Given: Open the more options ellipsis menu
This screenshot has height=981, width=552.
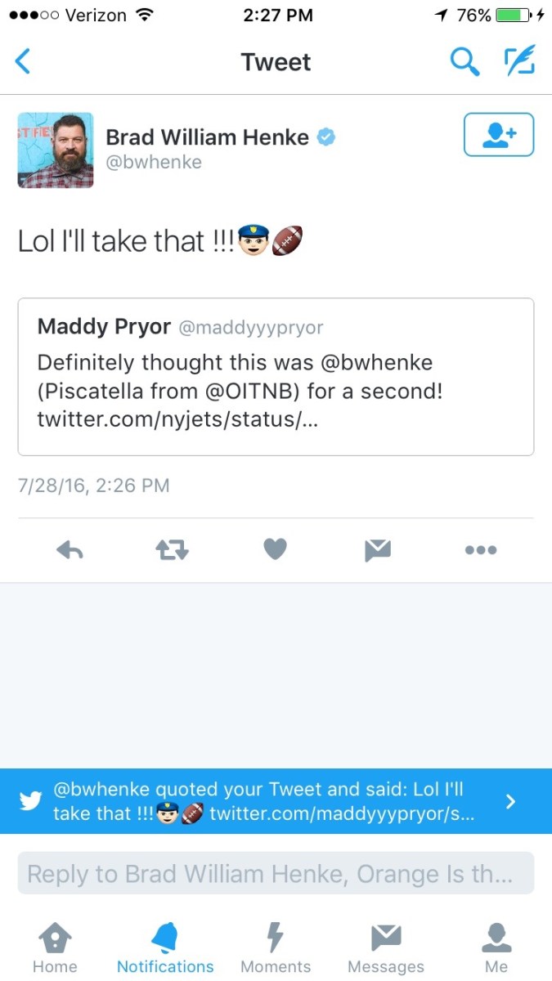Looking at the screenshot, I should click(480, 551).
